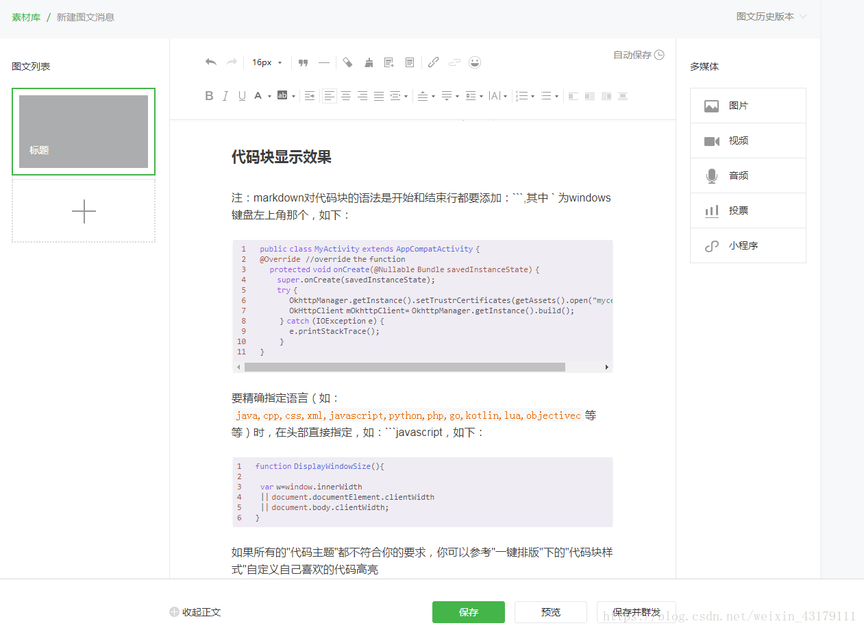Open the numbered list dropdown
864x630 pixels.
525,96
